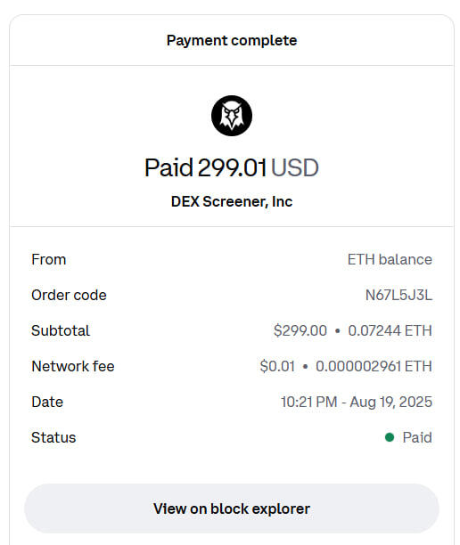Click the Subtotal label
The width and height of the screenshot is (460, 545).
point(61,330)
